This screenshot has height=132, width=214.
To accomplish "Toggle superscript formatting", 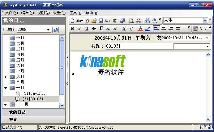I will [x=115, y=29].
